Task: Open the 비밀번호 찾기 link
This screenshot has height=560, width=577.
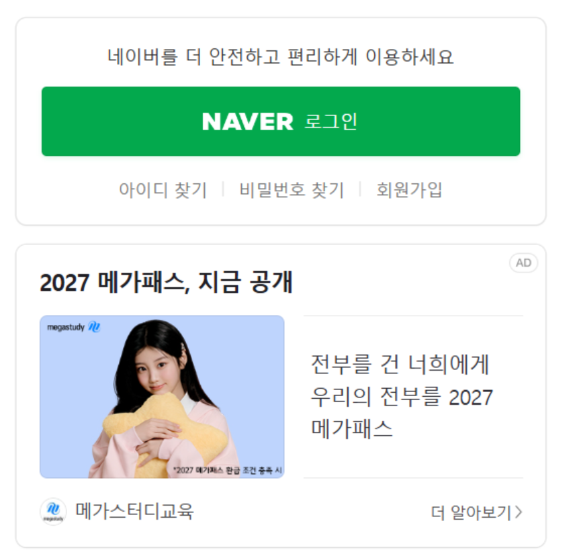Action: click(x=292, y=190)
